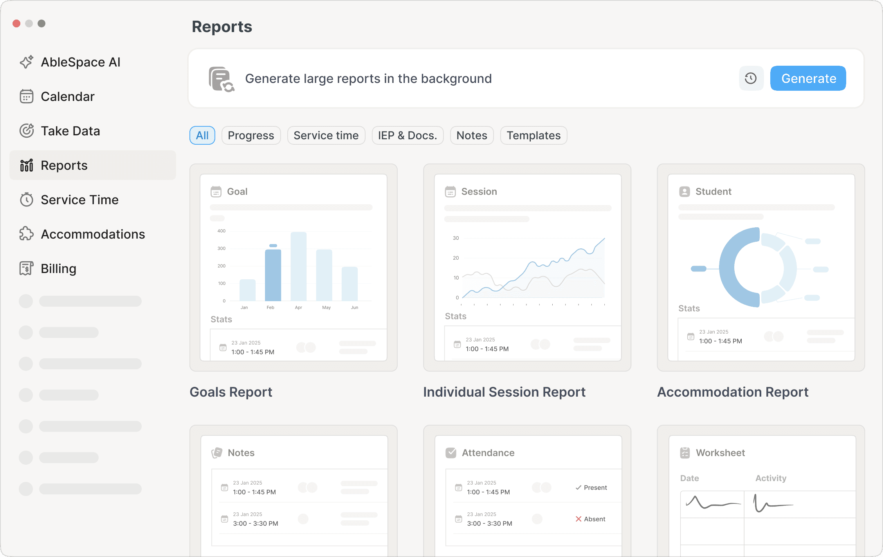Screen dimensions: 883x557
Task: Click the Attendance checkmark icon
Action: [451, 453]
